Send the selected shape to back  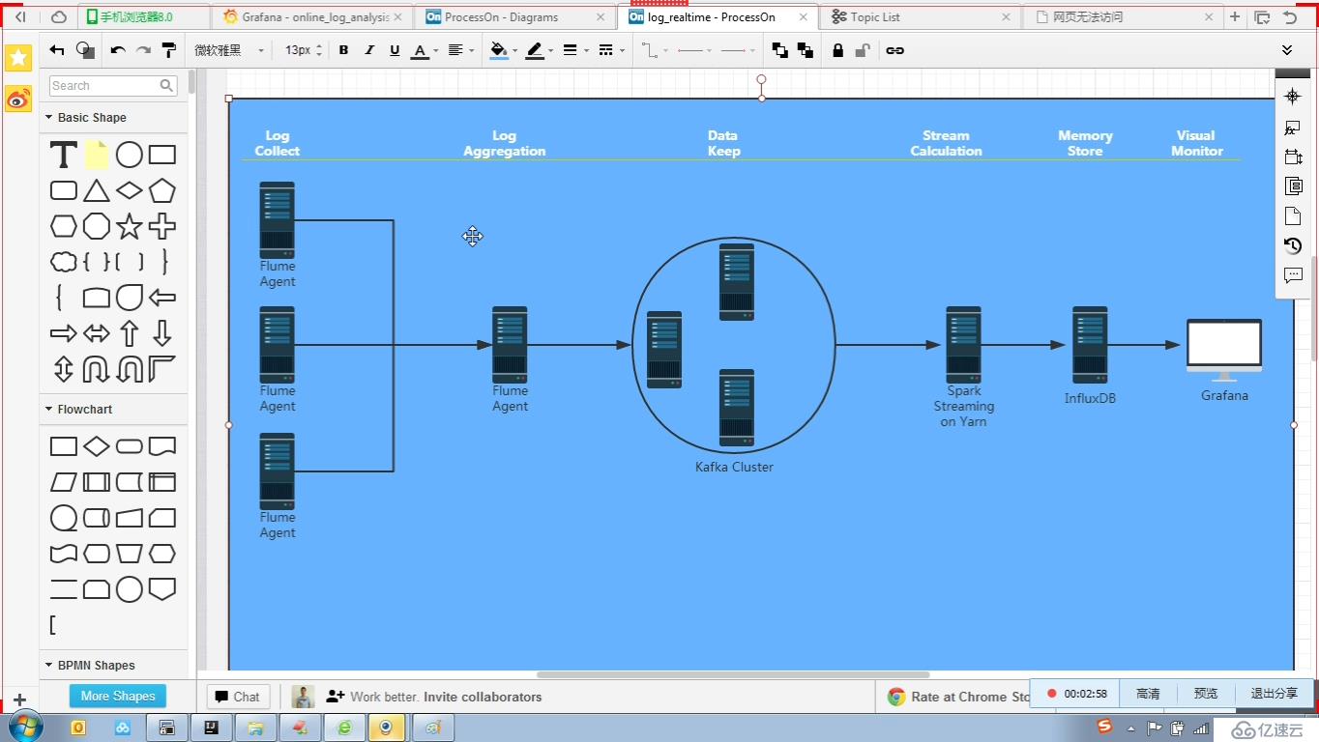(805, 50)
